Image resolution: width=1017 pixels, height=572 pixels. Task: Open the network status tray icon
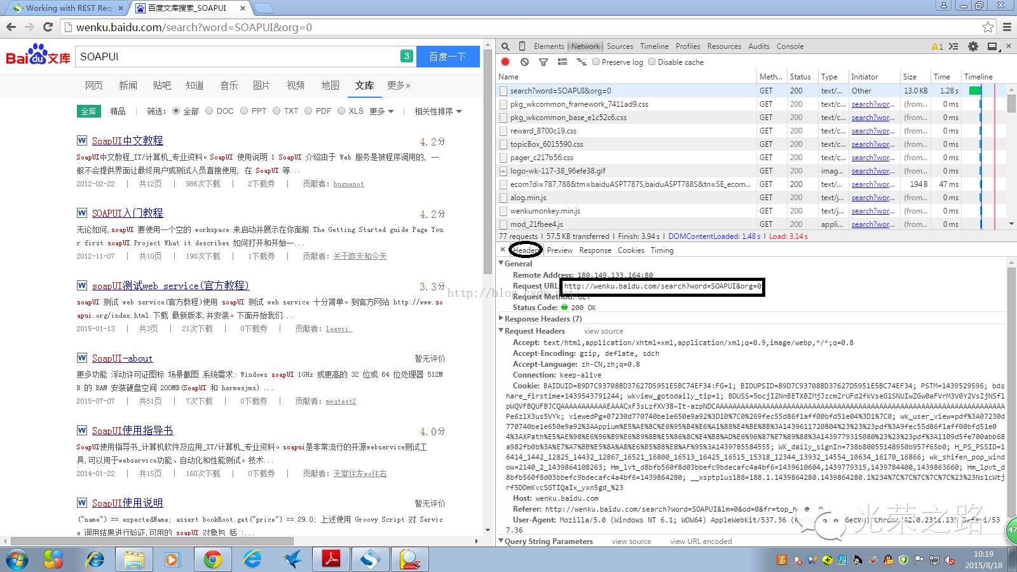(934, 560)
